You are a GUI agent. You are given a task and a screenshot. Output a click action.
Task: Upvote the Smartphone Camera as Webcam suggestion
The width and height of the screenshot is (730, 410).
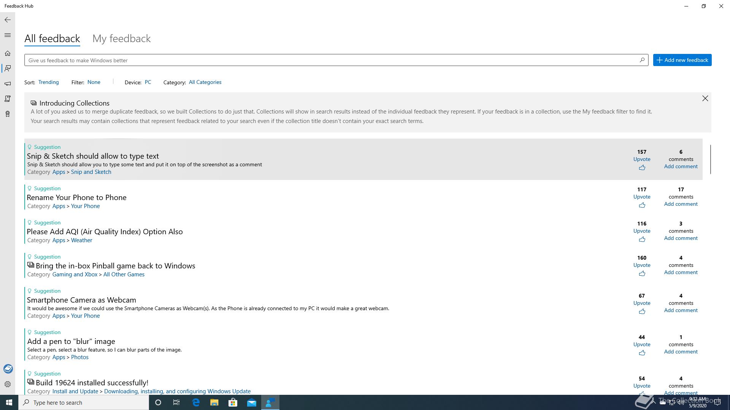coord(642,303)
